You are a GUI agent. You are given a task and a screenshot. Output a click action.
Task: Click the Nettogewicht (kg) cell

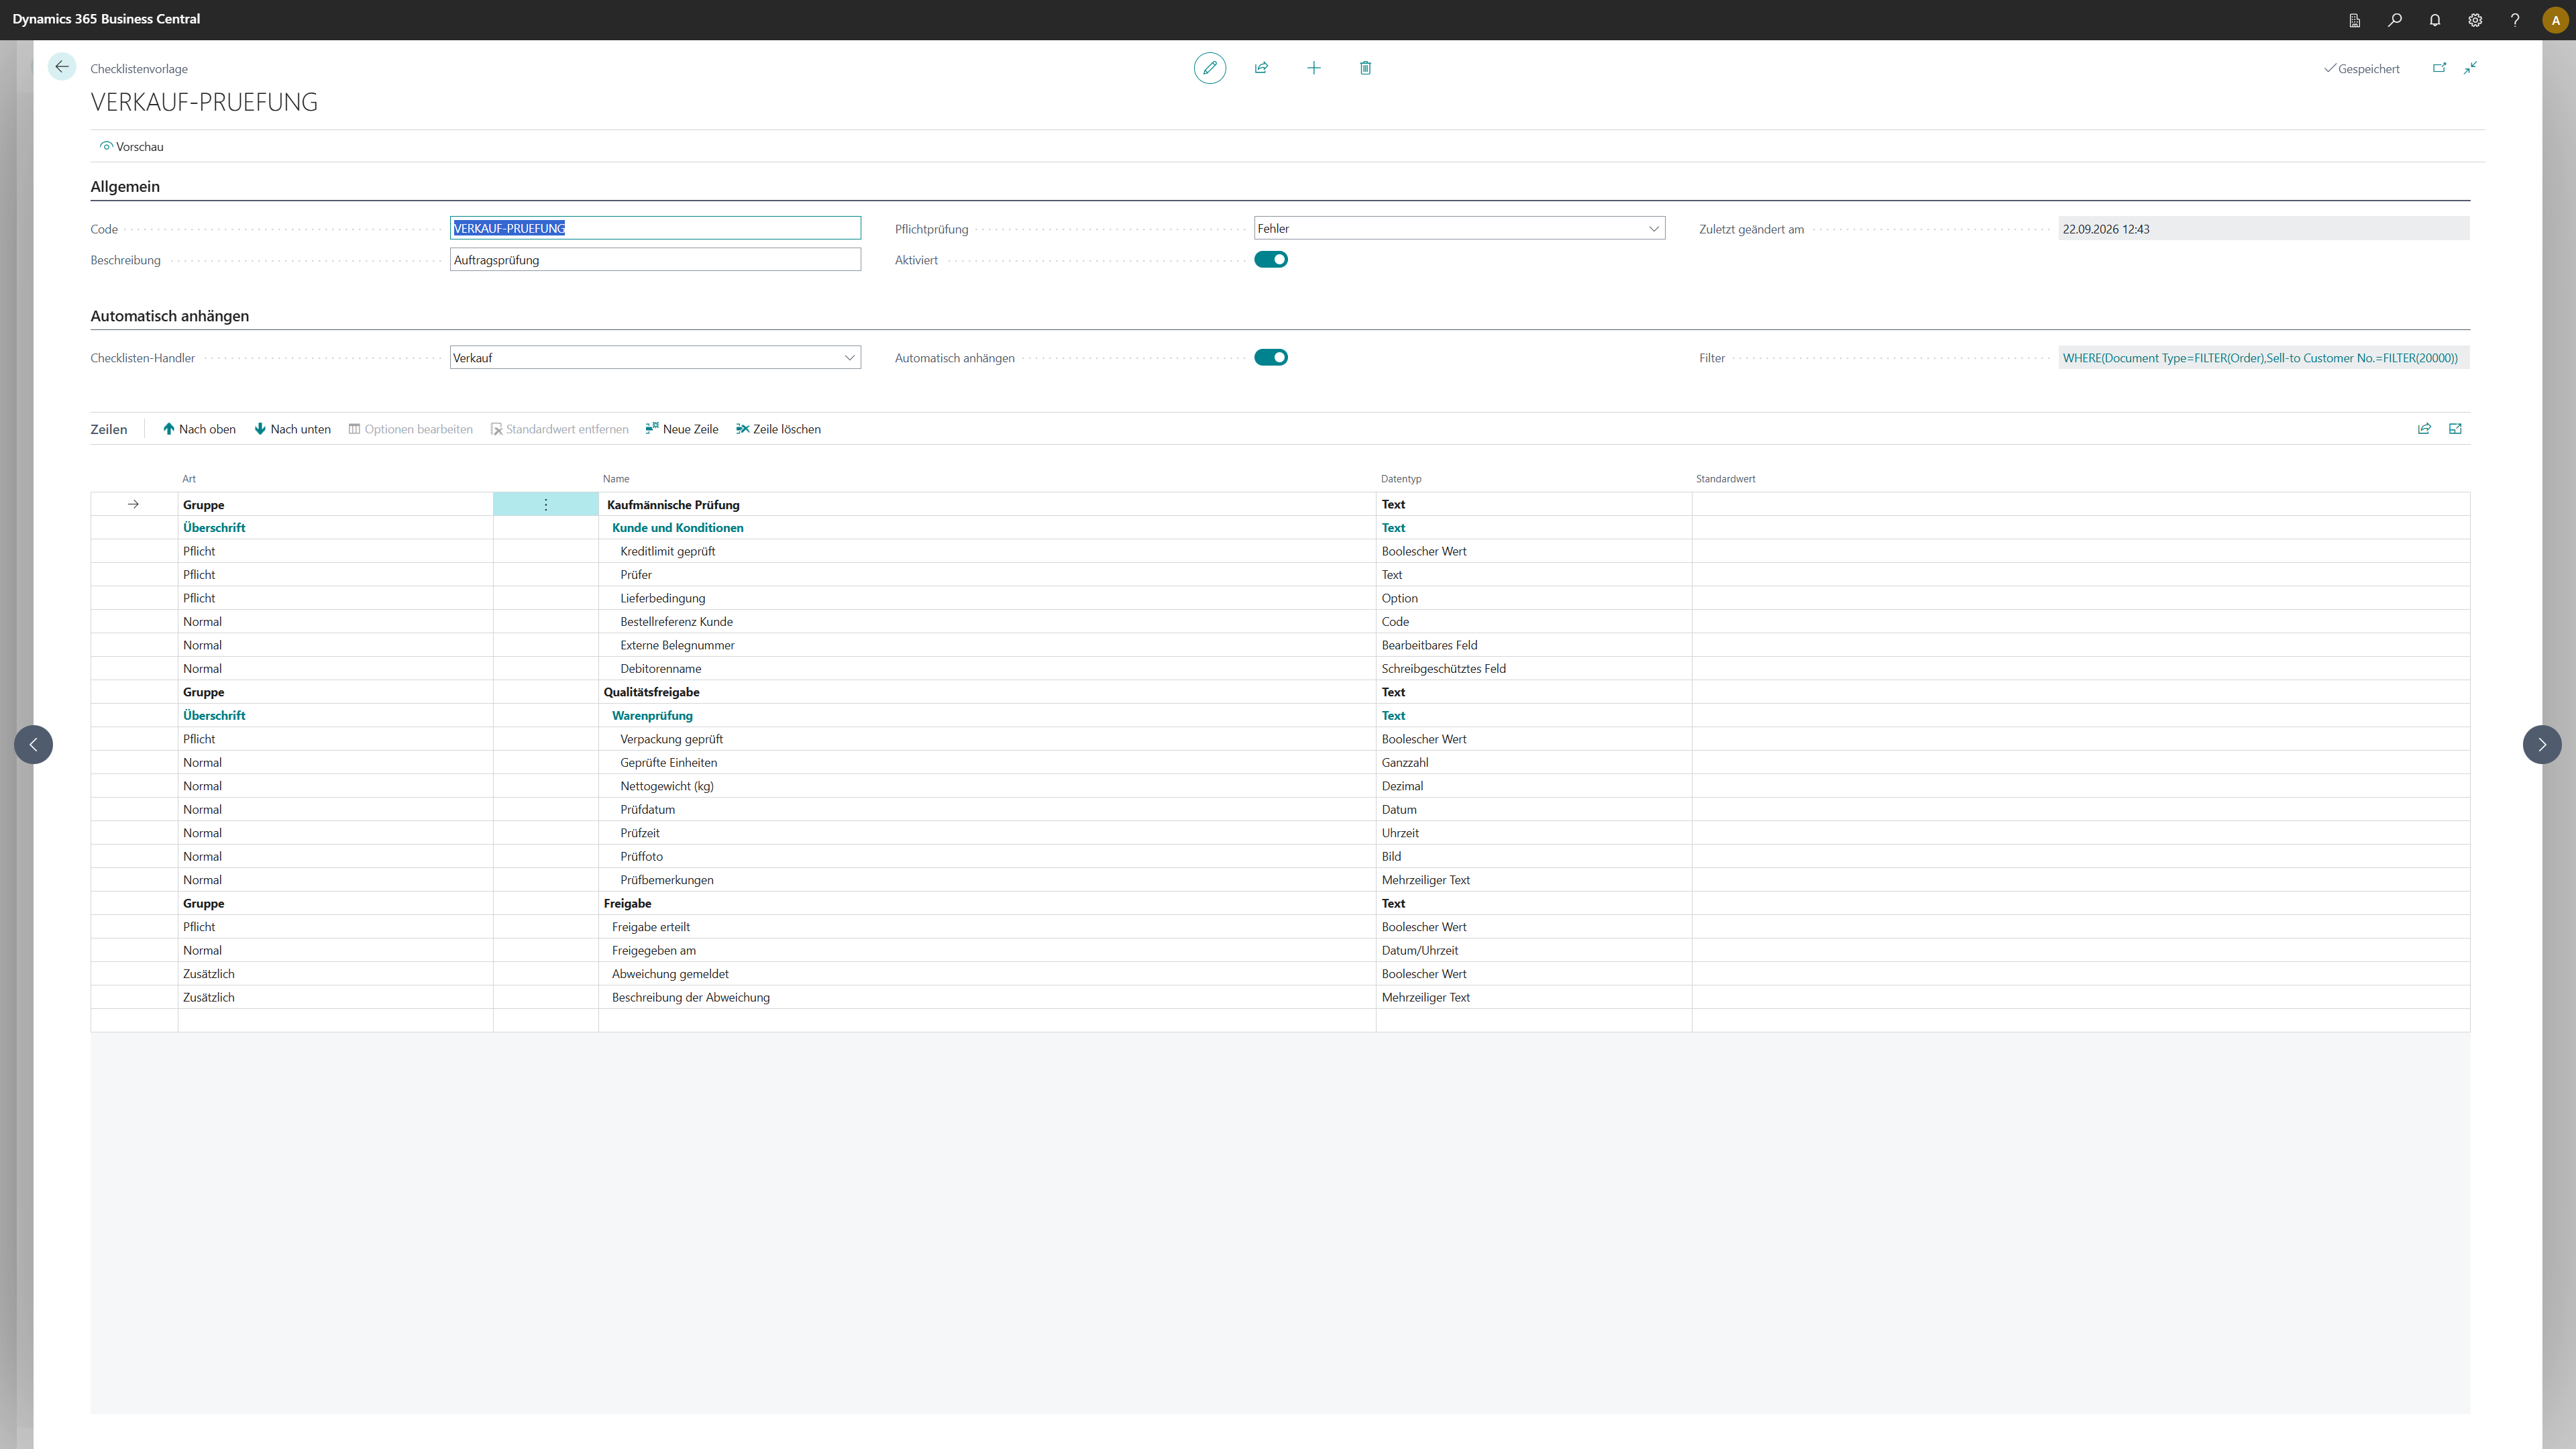click(987, 786)
